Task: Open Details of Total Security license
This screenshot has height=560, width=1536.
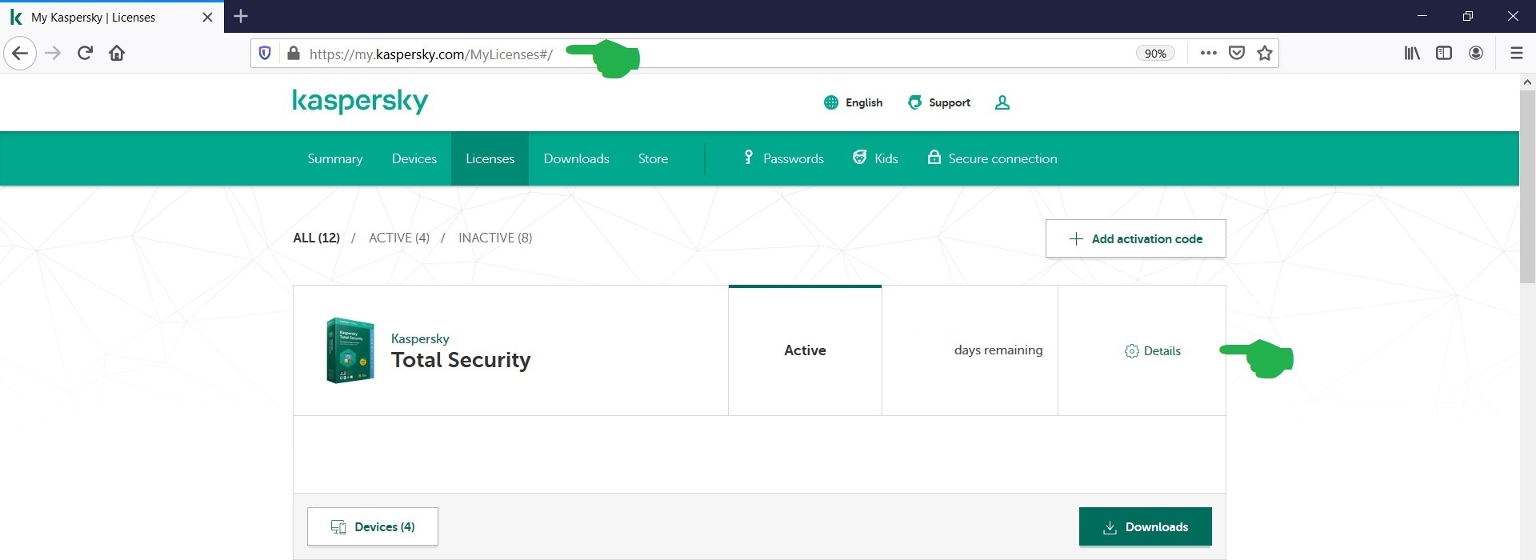Action: coord(1152,350)
